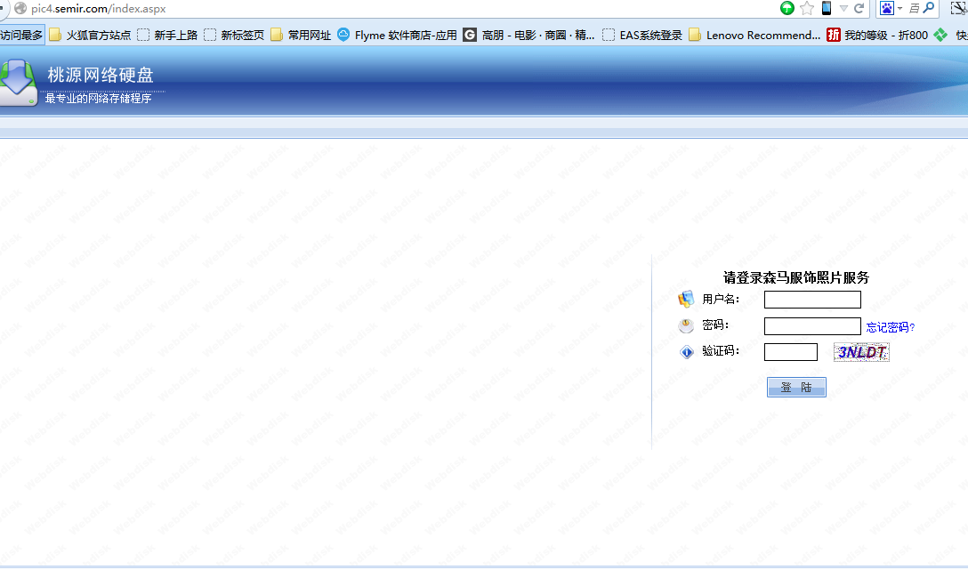Click the 桃源网络硬盘 title text

(x=101, y=75)
